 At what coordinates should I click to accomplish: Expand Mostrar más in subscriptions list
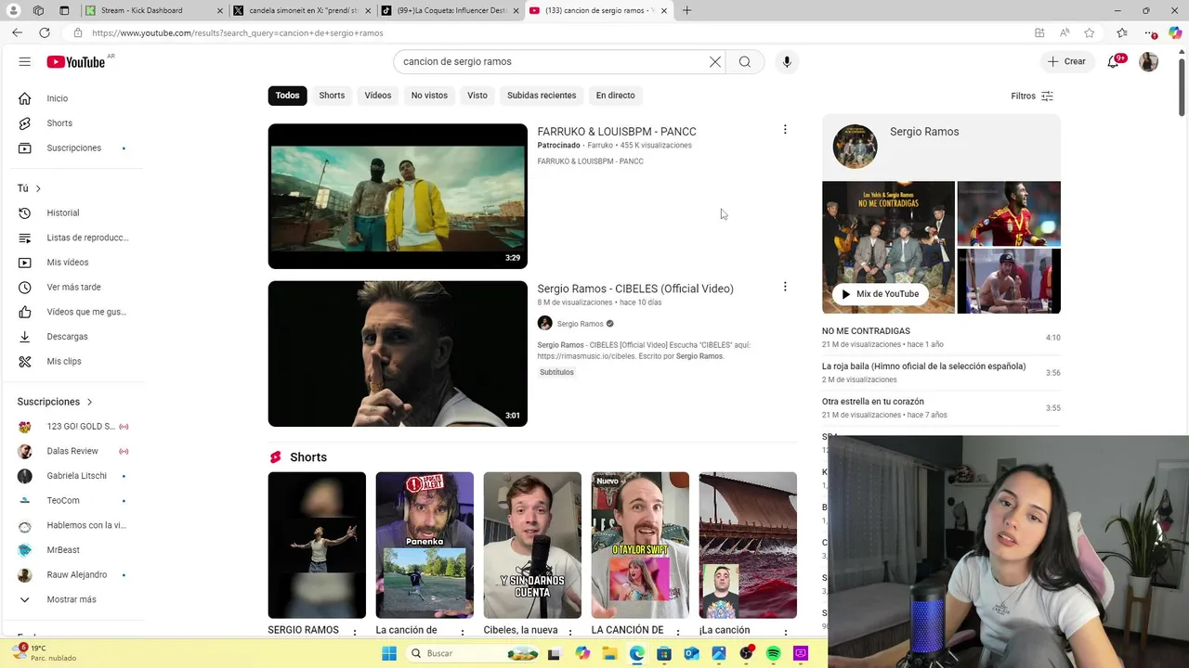coord(72,599)
